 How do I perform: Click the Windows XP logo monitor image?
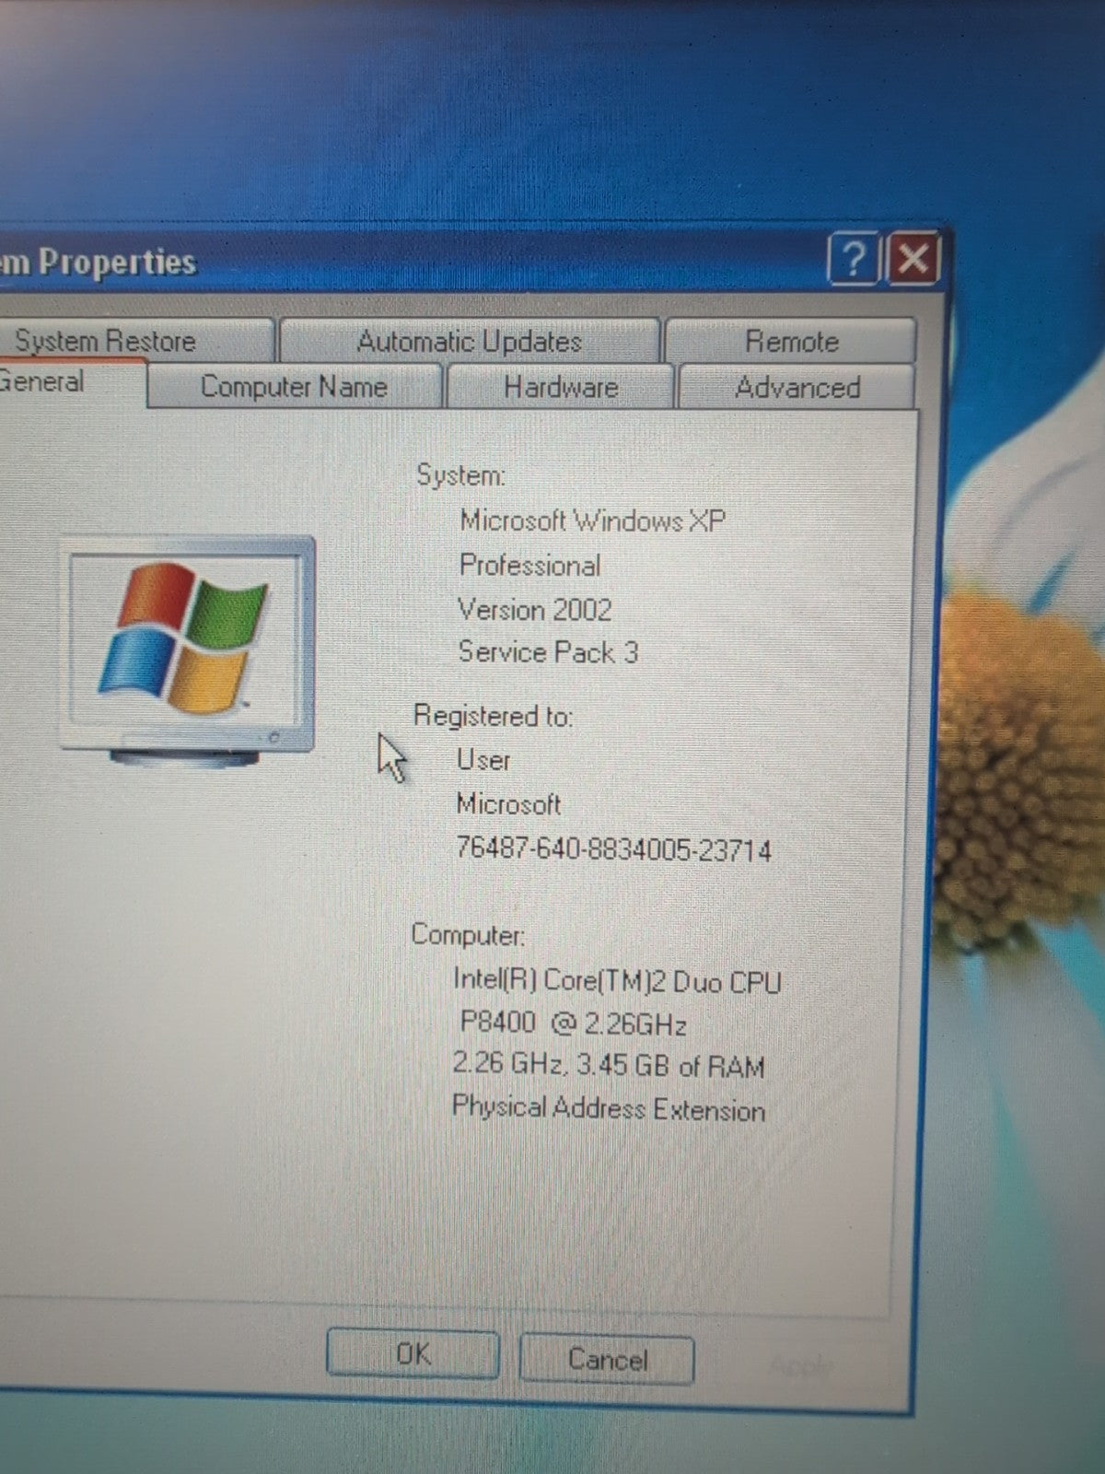(x=188, y=649)
